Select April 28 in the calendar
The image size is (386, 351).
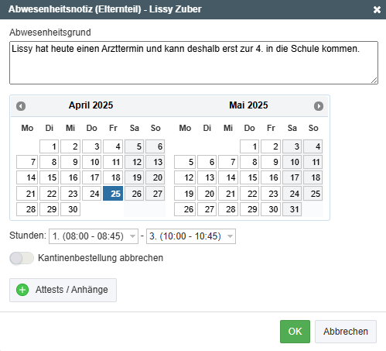point(27,209)
